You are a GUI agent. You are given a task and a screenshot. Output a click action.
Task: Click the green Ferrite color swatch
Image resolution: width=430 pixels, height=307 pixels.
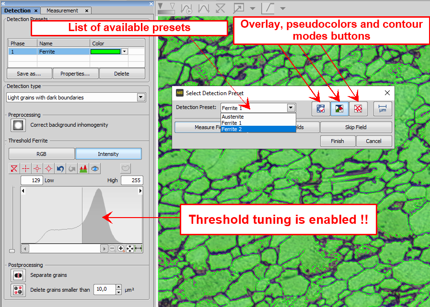tap(106, 52)
